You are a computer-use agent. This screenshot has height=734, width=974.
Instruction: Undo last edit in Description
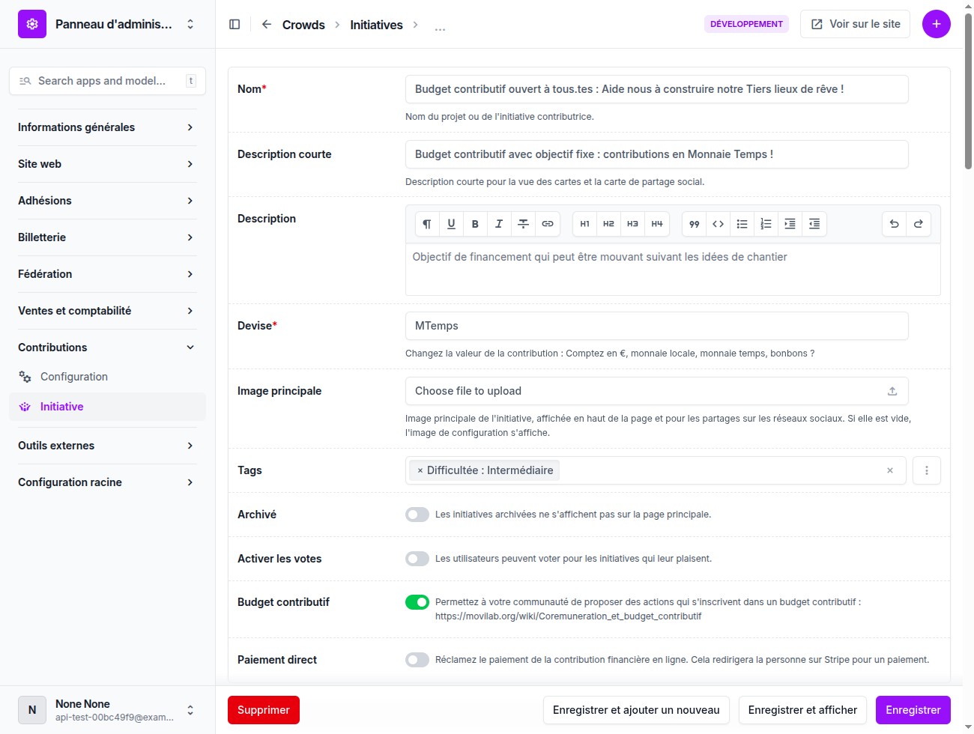tap(895, 224)
